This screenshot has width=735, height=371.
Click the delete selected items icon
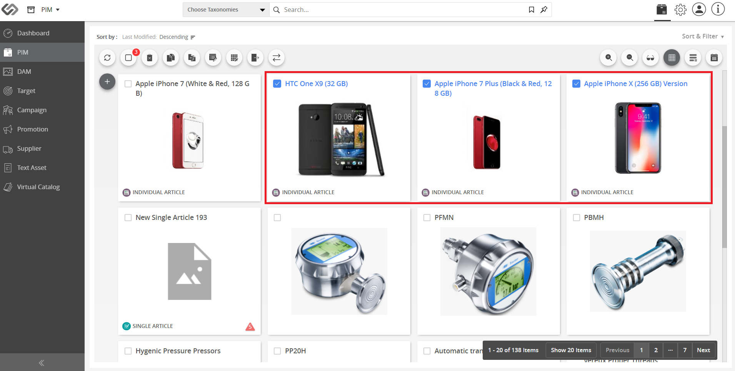[x=150, y=58]
